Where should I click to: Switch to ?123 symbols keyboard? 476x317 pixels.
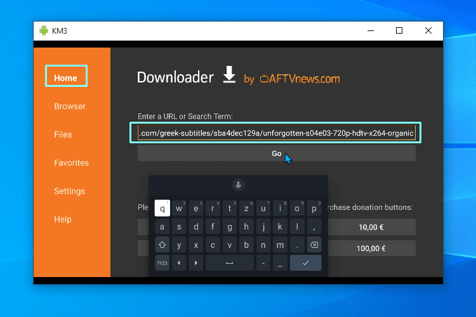(162, 262)
